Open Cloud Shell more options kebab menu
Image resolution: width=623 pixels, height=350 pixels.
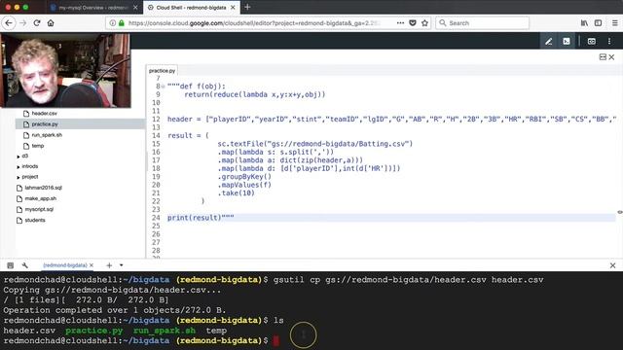pyautogui.click(x=609, y=41)
